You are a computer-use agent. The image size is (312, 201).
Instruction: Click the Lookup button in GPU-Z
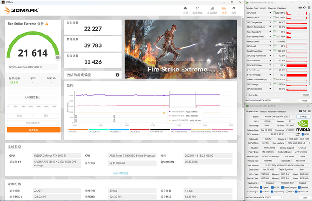click(x=303, y=117)
